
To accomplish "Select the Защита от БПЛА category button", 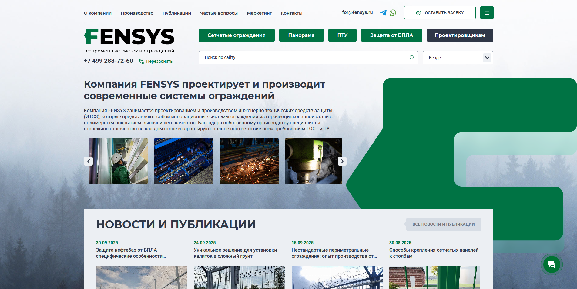I will click(391, 35).
